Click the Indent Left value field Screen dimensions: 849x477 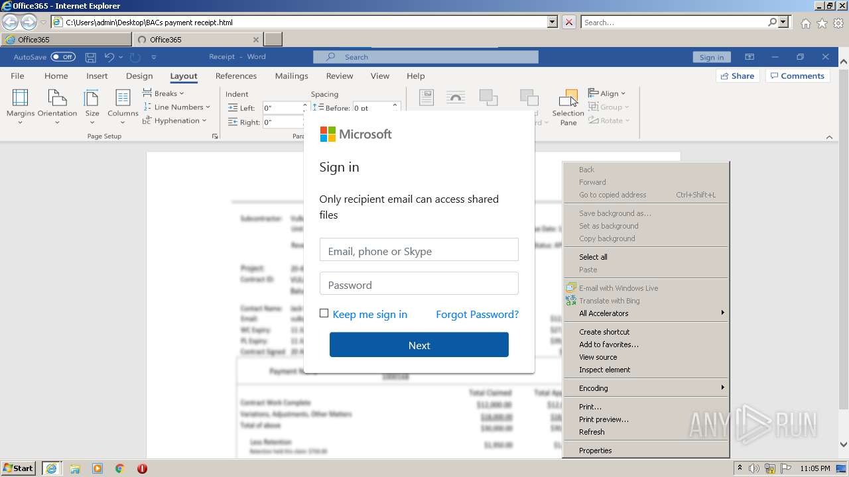(x=283, y=107)
